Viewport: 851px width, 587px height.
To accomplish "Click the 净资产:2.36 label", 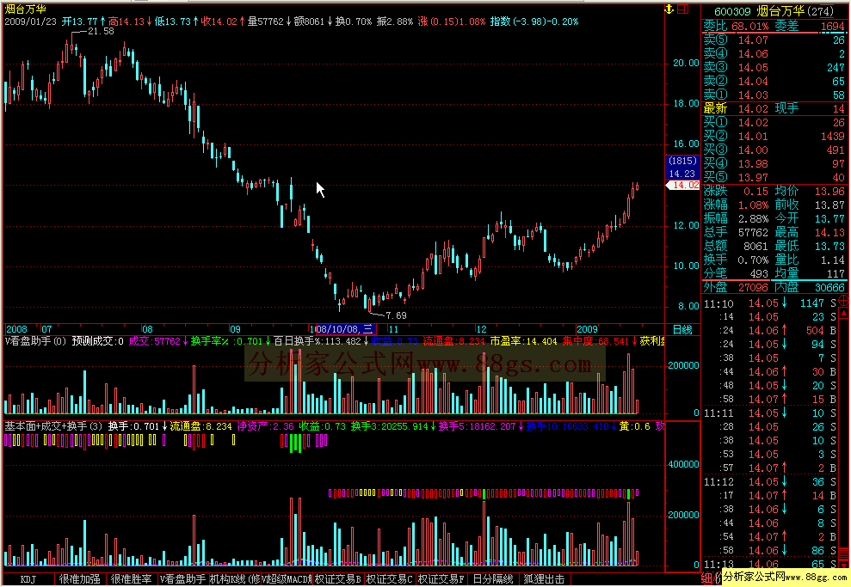I will tap(265, 426).
